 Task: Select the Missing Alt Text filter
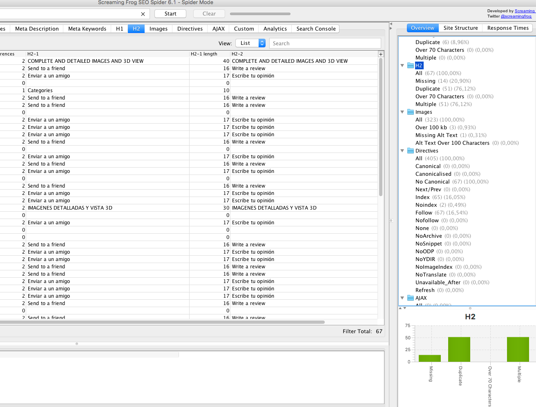(451, 135)
